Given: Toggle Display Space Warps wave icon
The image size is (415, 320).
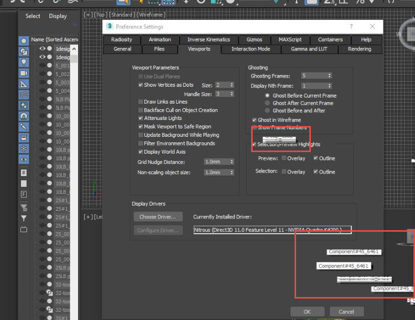Looking at the screenshot, I should click(23, 95).
